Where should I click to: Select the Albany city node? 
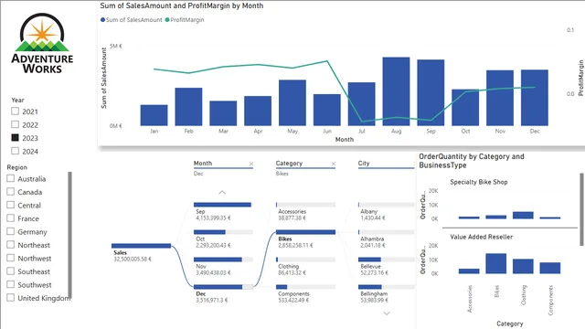(386, 205)
